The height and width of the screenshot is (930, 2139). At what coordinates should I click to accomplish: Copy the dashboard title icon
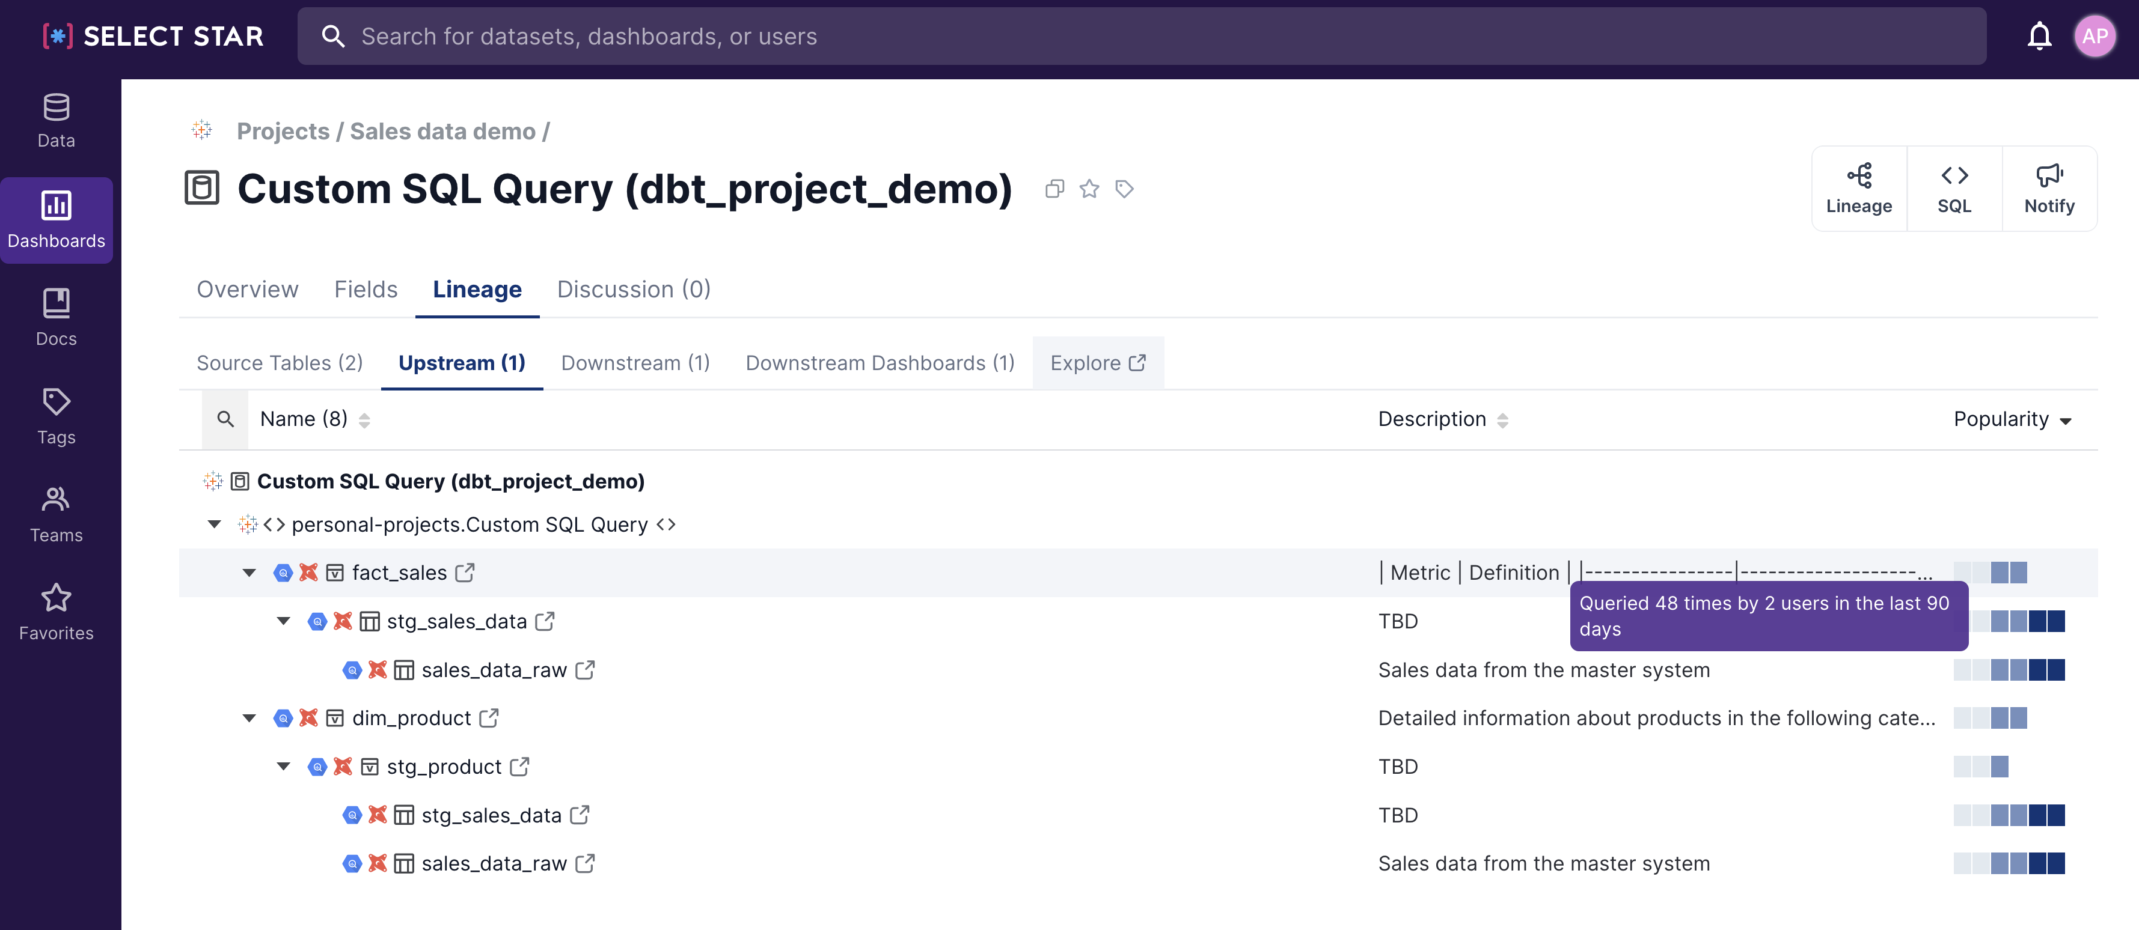(1054, 189)
